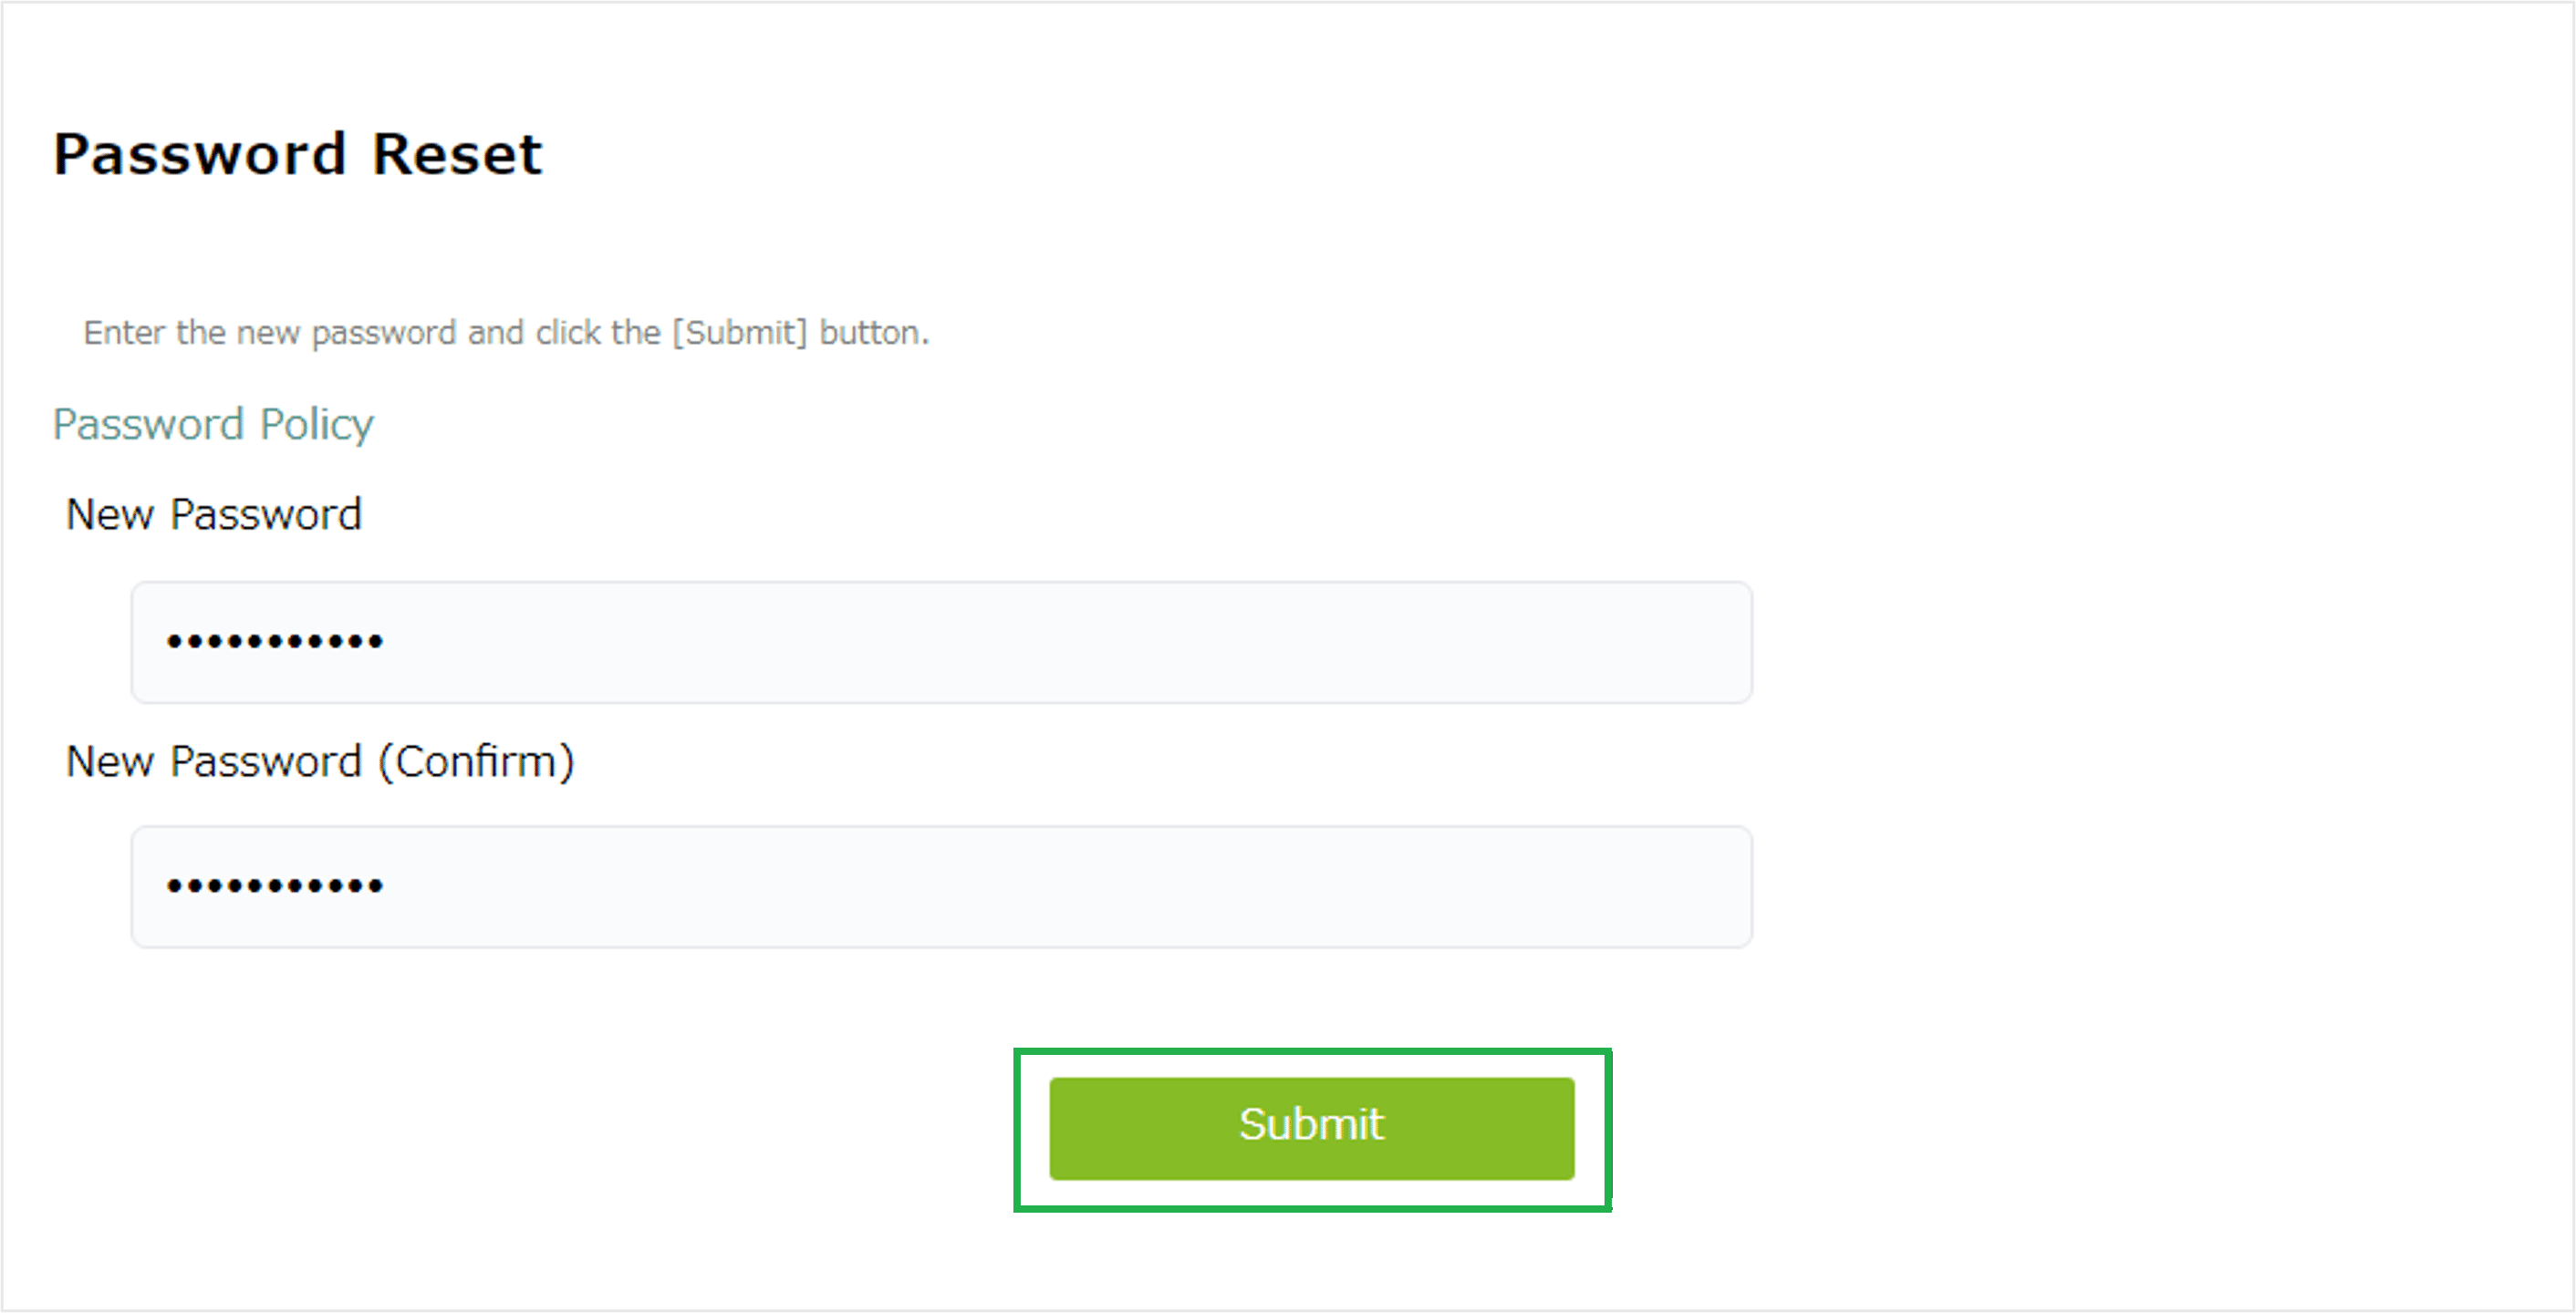Click the word "Reset" in the page heading
Viewport: 2576px width, 1313px height.
[x=456, y=155]
